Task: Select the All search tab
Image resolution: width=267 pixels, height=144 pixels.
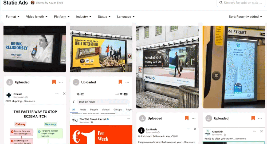Action: [74, 110]
